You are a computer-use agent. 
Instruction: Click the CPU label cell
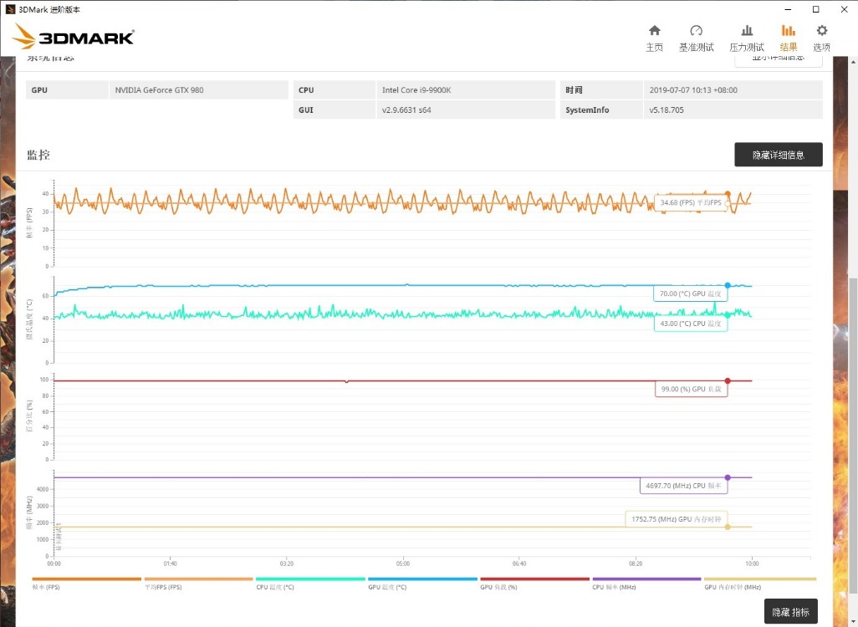coord(334,89)
